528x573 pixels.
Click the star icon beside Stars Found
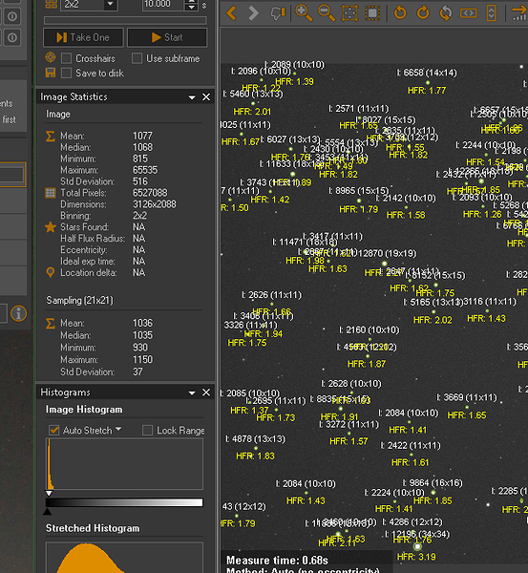click(x=51, y=227)
